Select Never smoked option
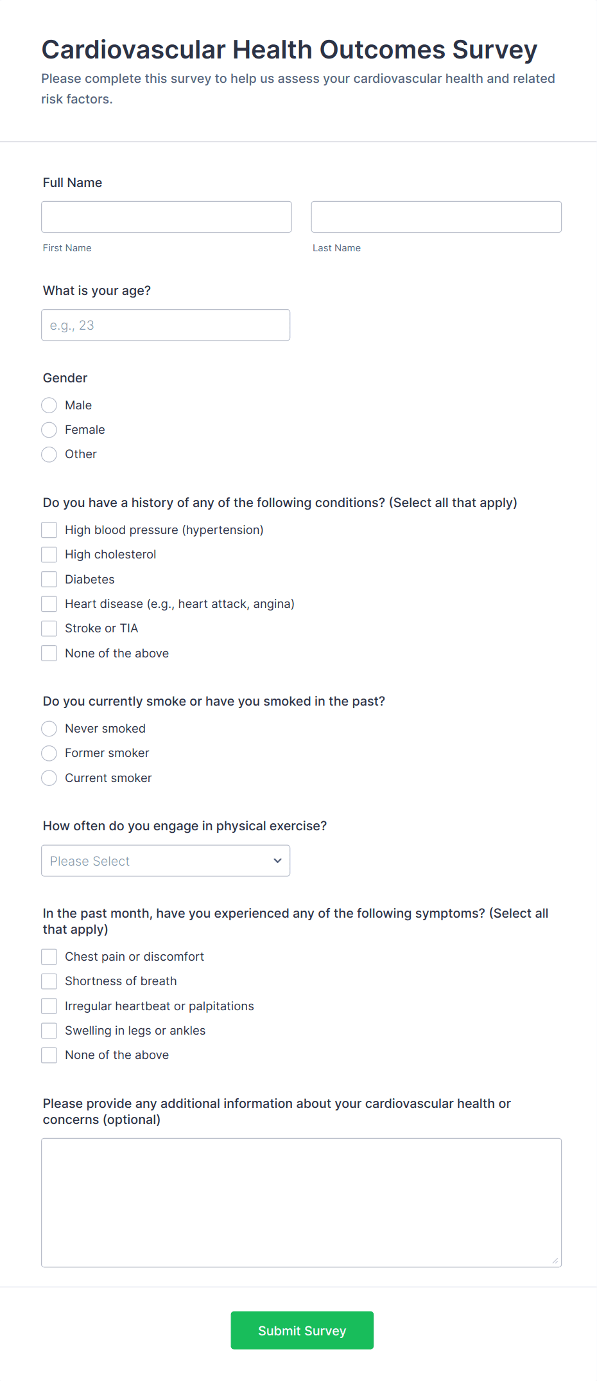597x1381 pixels. tap(49, 729)
